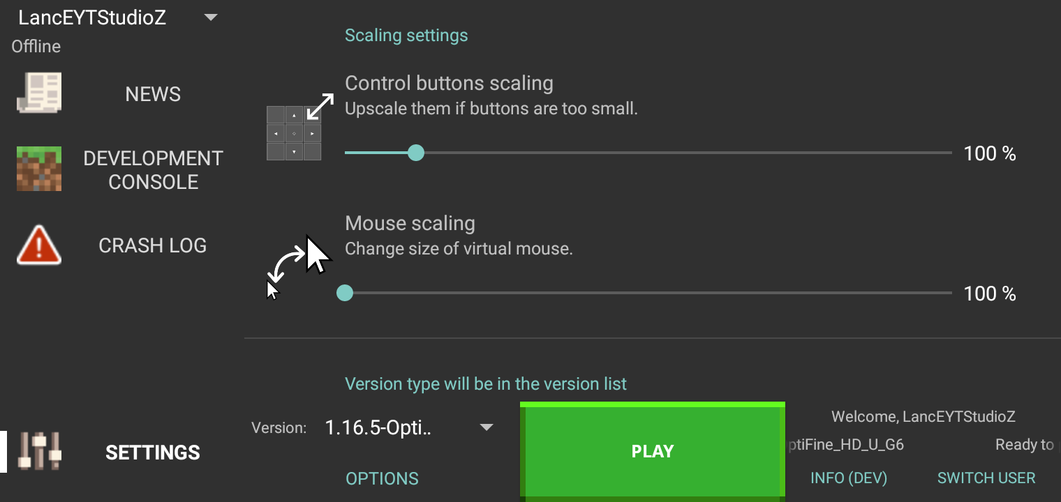Click the Control buttons scaling slider handle
Screen dimensions: 1061x502
[x=416, y=152]
